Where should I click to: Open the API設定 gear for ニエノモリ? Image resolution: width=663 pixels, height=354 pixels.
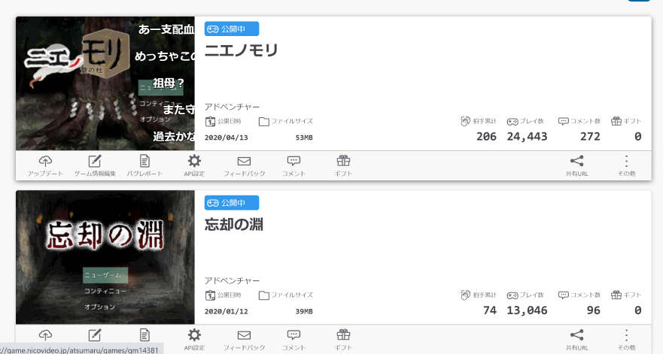click(x=194, y=165)
